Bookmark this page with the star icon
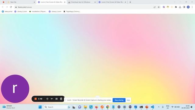 (159, 7)
